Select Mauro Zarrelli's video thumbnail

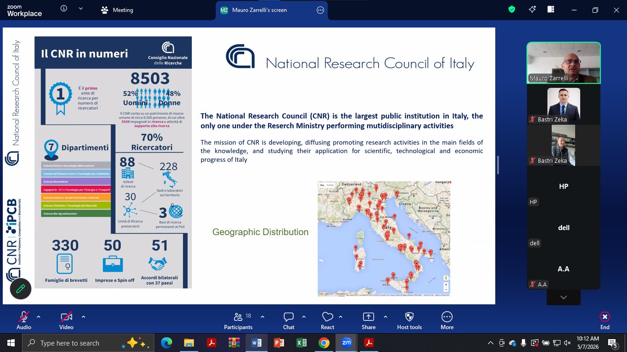point(564,63)
